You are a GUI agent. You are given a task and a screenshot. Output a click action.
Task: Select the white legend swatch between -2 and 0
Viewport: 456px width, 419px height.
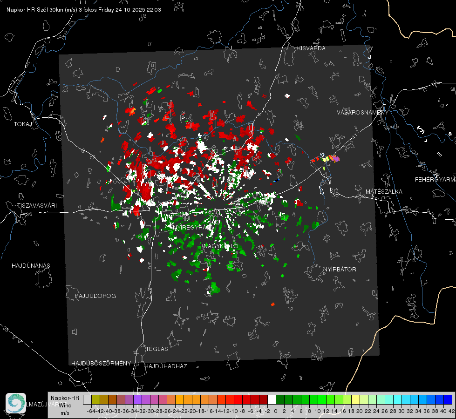pos(272,399)
